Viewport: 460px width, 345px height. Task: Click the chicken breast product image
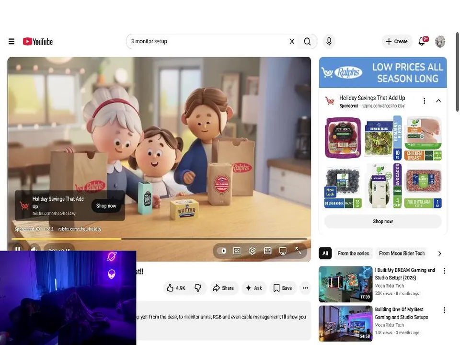pos(423,138)
